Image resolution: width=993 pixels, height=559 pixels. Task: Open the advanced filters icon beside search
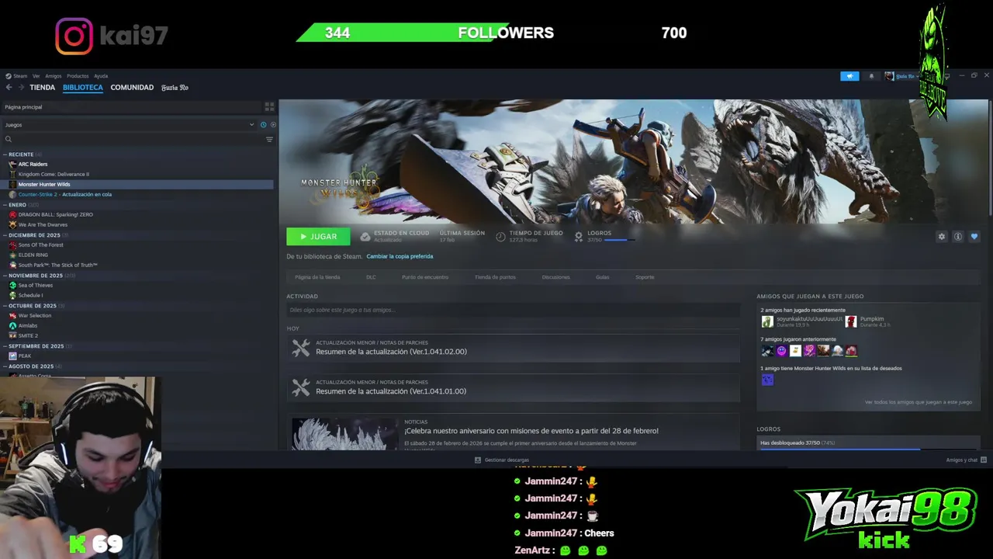pyautogui.click(x=269, y=140)
